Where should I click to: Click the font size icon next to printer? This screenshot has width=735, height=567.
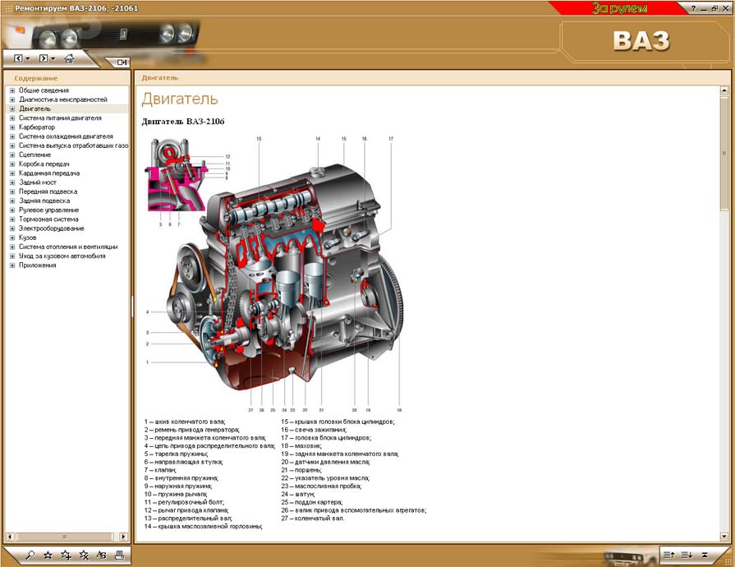[x=101, y=555]
